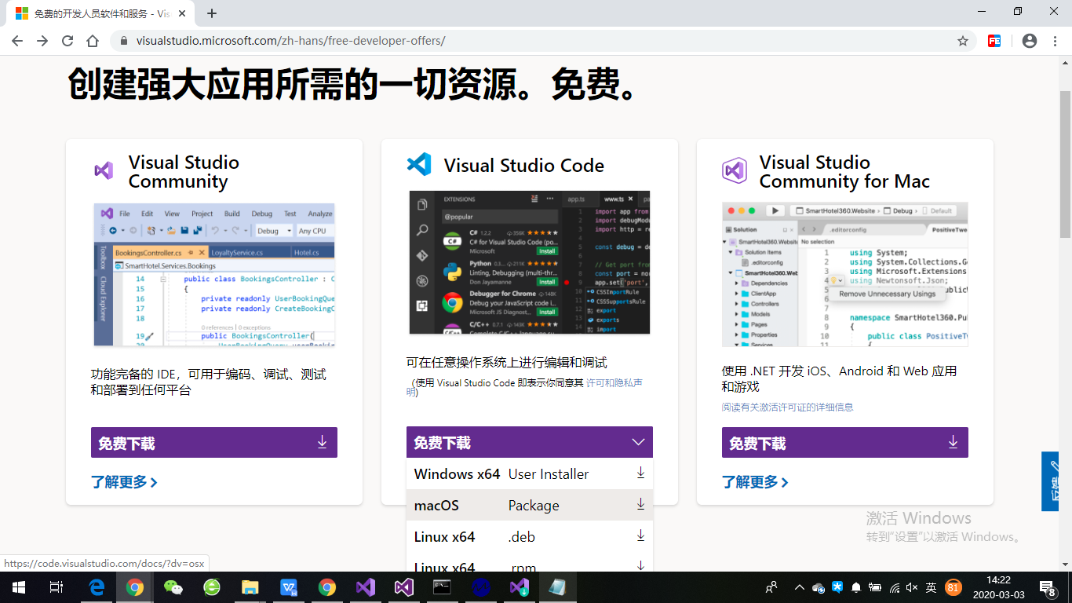Image resolution: width=1072 pixels, height=603 pixels.
Task: Select the Windows x64 User Installer option
Action: click(x=530, y=473)
